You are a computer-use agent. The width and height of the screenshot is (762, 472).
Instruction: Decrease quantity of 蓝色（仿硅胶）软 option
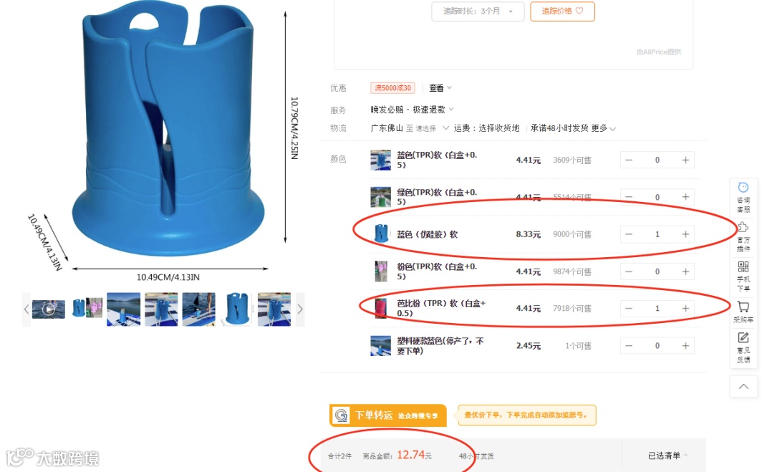(x=629, y=234)
